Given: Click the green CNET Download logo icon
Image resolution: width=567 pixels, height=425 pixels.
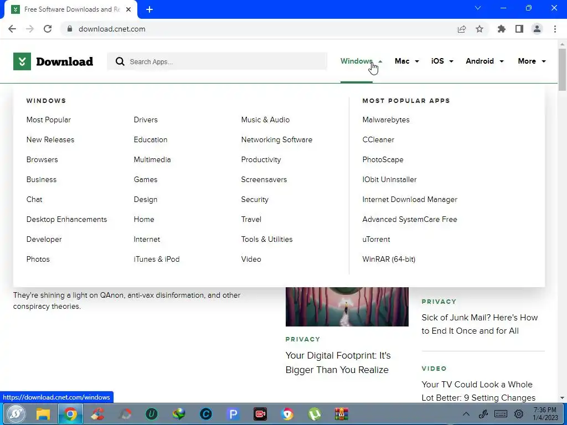Looking at the screenshot, I should coord(22,61).
